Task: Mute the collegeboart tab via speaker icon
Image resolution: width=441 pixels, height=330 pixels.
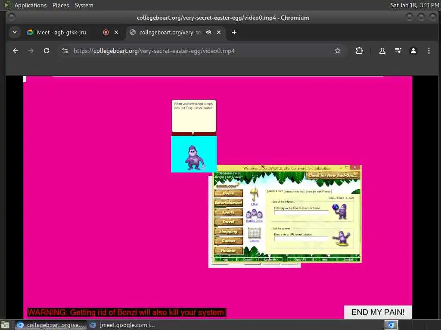Action: tap(208, 32)
